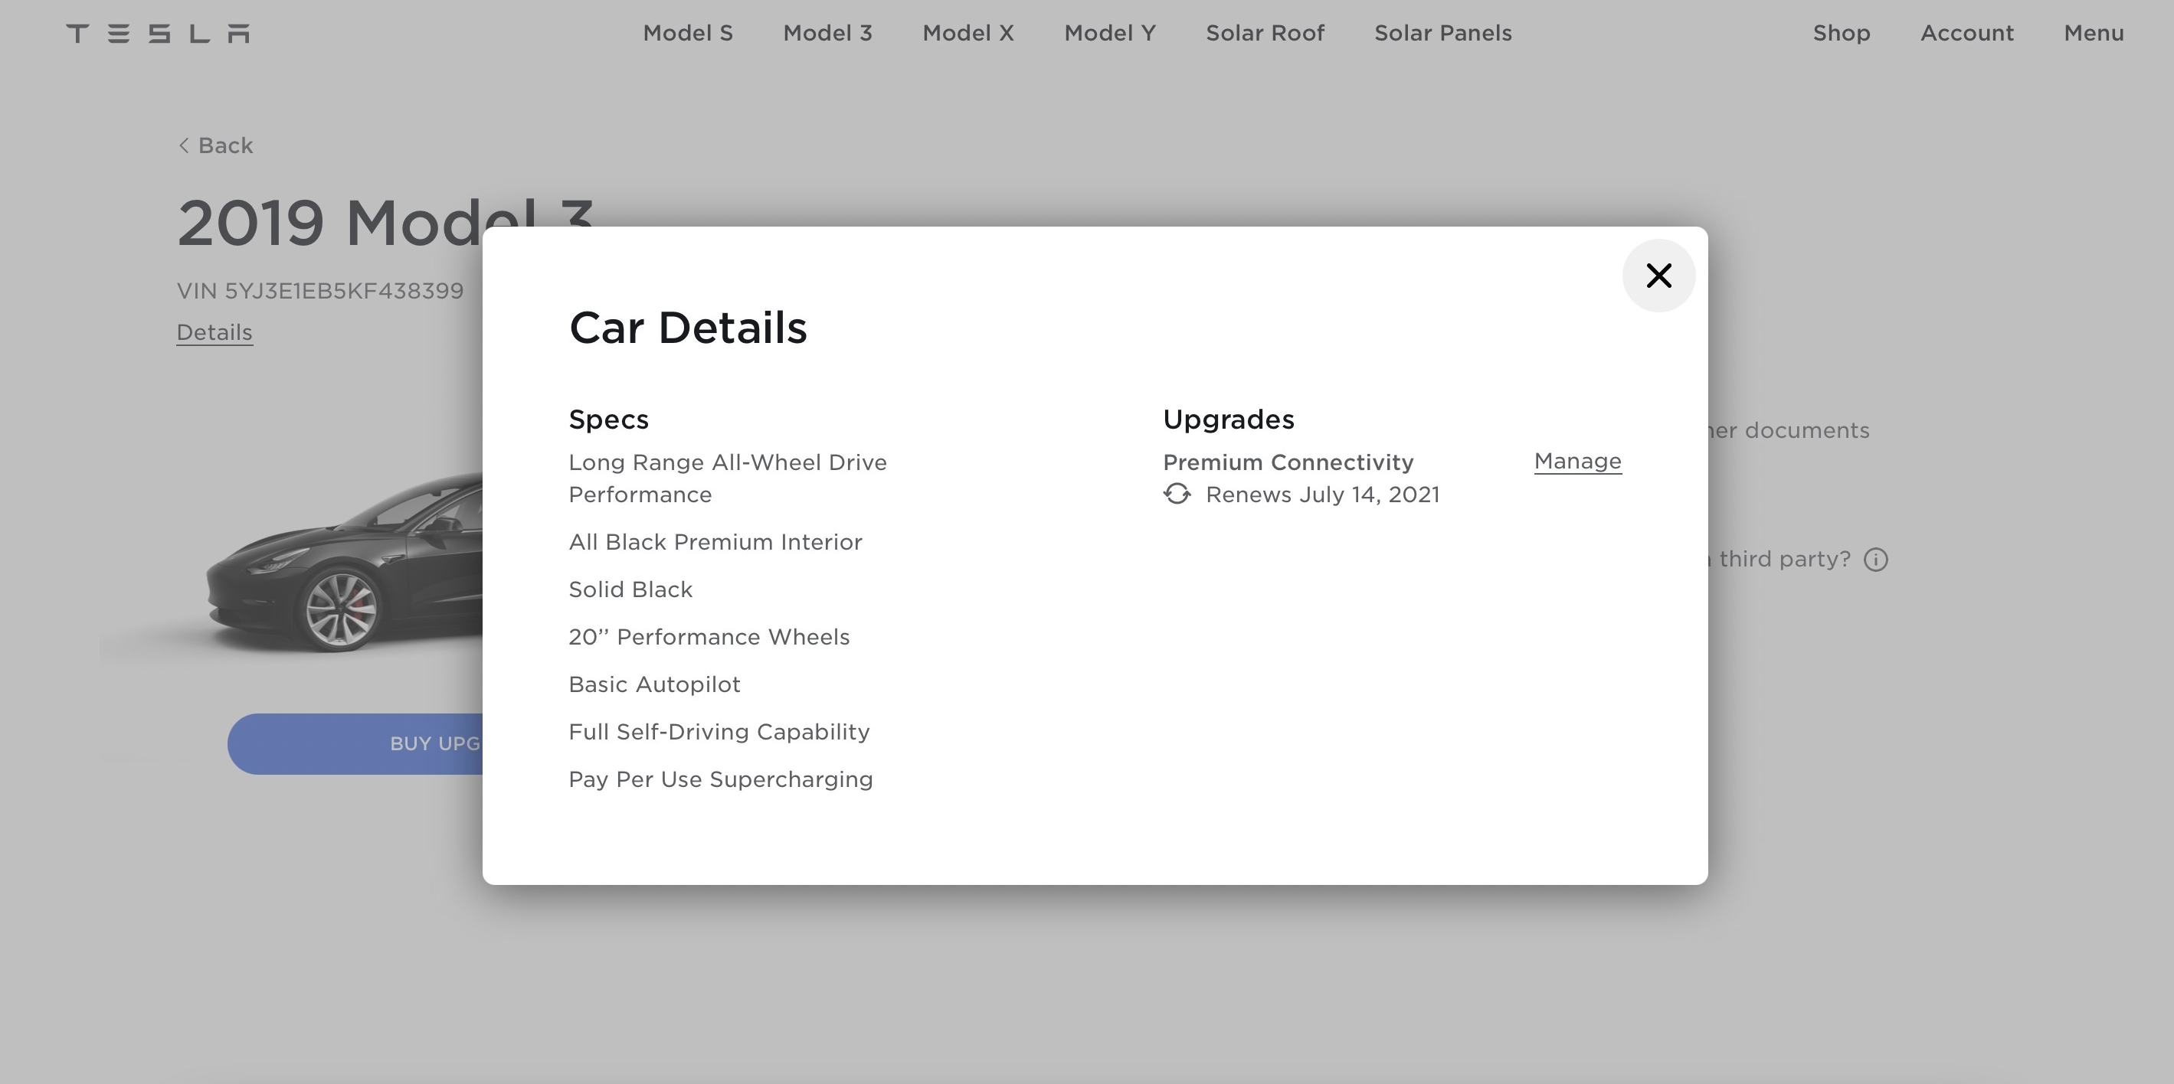Open the Model S page
Screen dimensions: 2174x1084
pyautogui.click(x=687, y=34)
